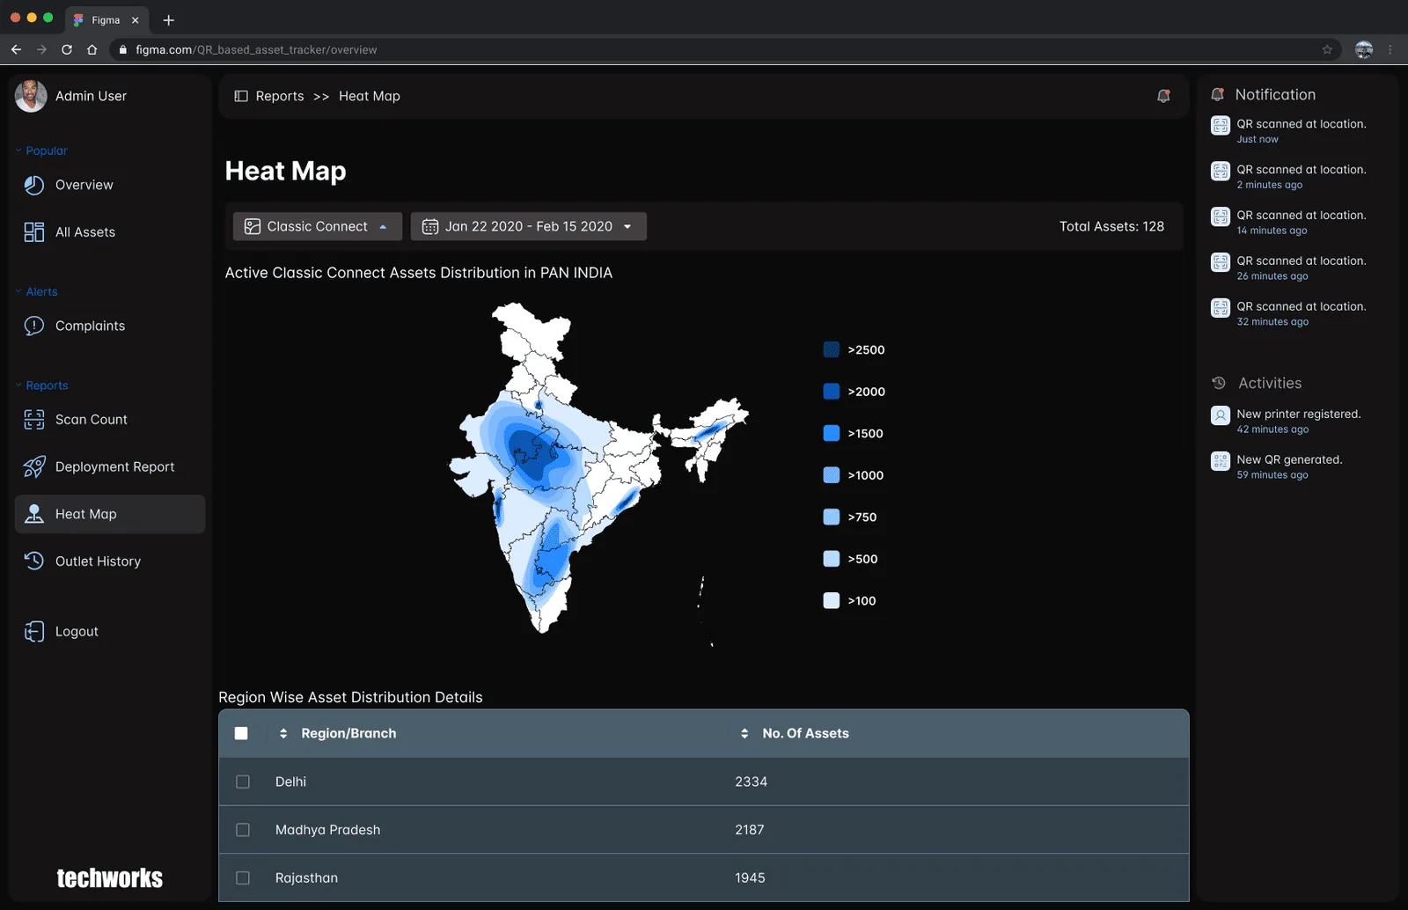
Task: Click the >2000 legend color swatch
Action: coord(831,392)
